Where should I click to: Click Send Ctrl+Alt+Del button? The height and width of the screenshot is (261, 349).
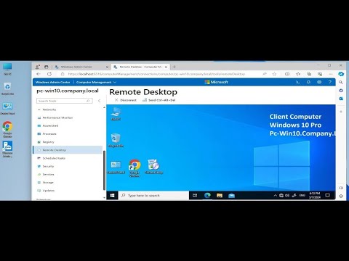[159, 100]
